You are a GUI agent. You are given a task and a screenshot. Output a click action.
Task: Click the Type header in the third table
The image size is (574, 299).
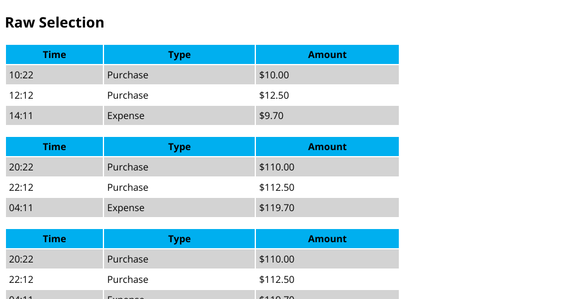point(179,239)
